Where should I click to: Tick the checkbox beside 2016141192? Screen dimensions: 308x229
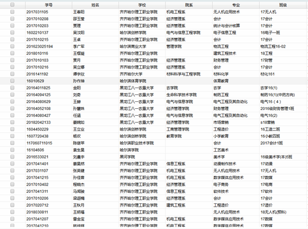click(x=12, y=74)
